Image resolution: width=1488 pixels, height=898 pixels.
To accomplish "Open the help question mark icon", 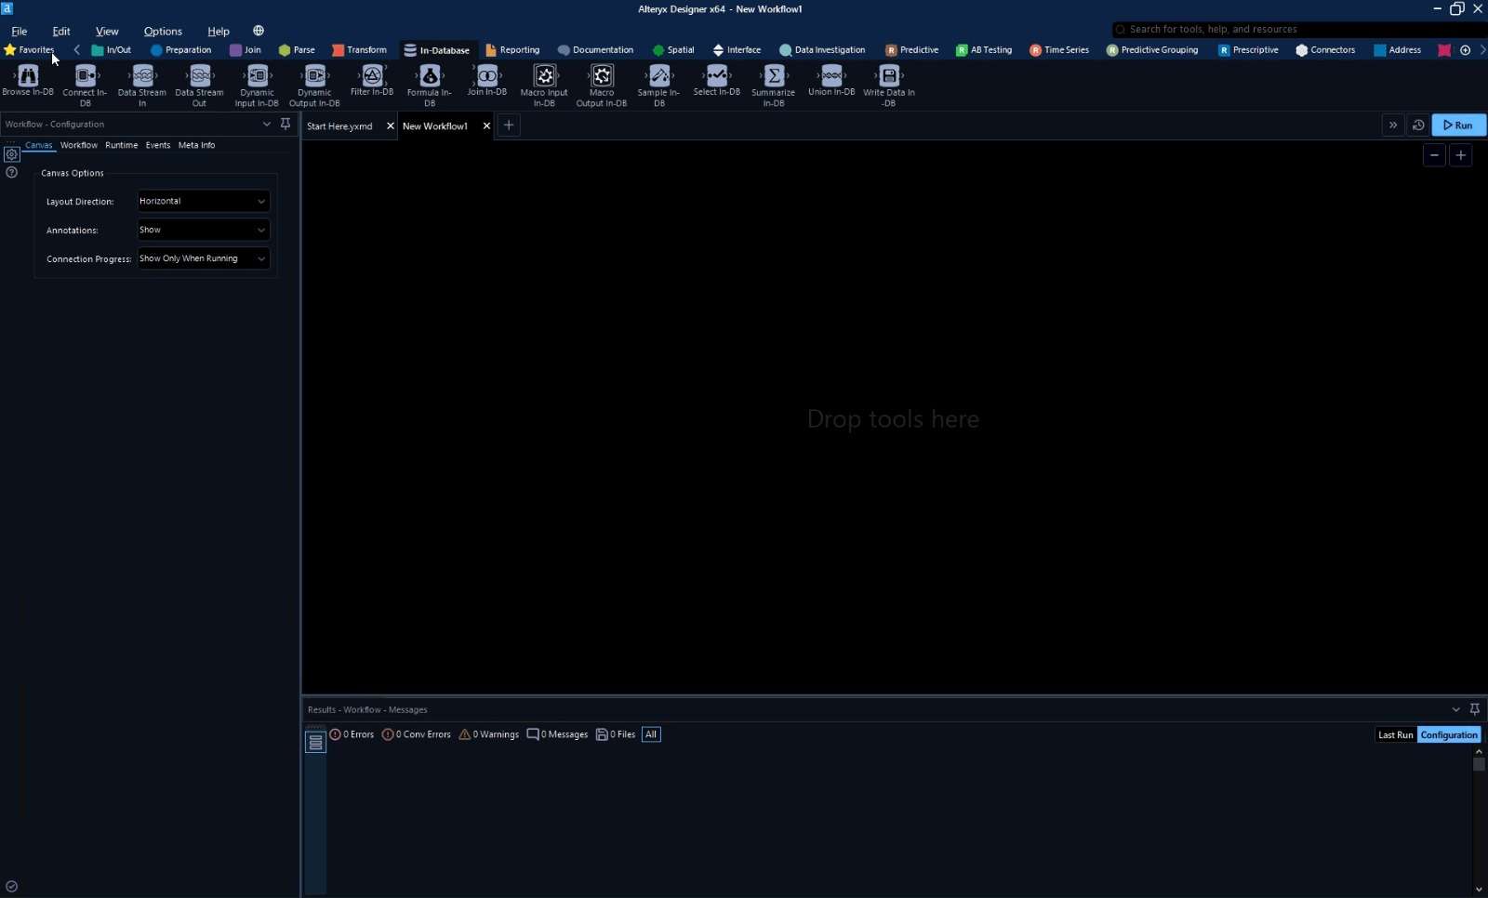I will (11, 173).
